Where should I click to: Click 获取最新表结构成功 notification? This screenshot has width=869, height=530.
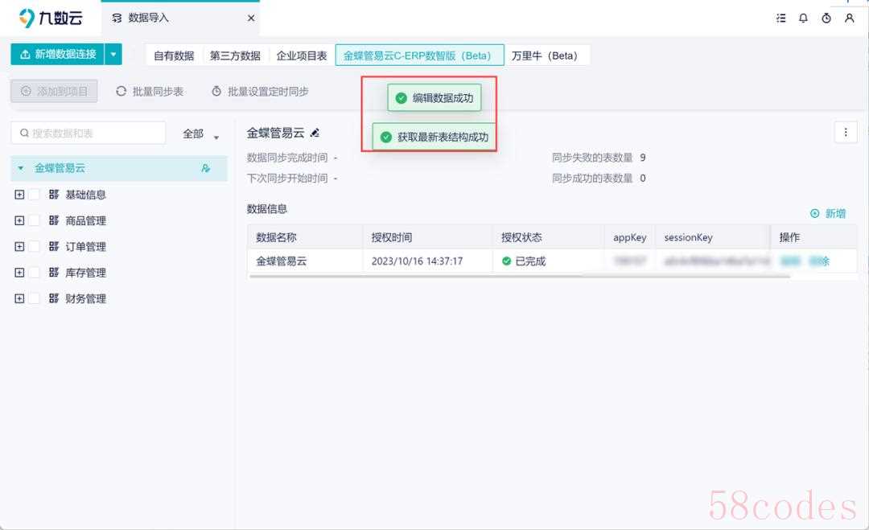434,137
